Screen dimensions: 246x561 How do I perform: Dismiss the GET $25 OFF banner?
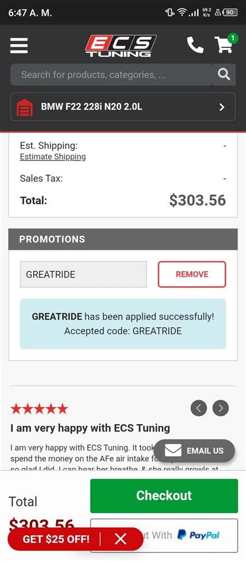[121, 539]
